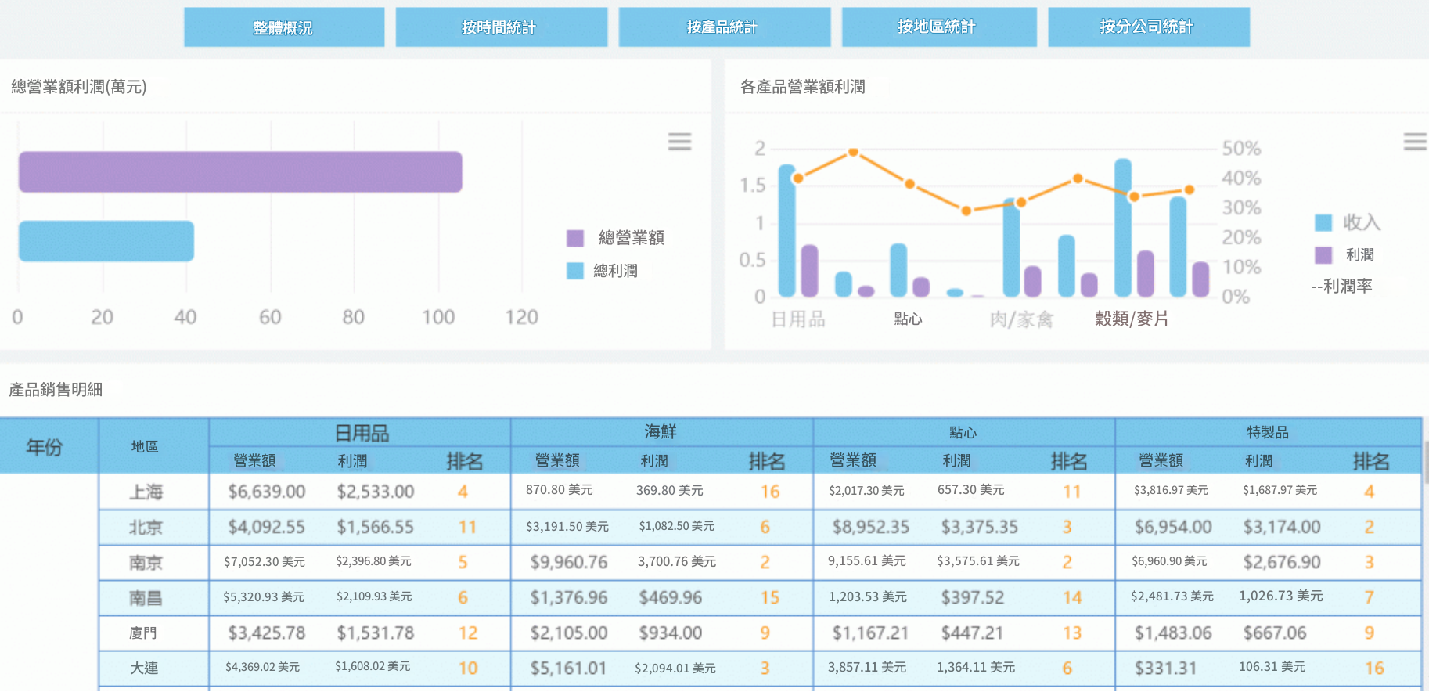Click the 日用品 group header in table
1429x692 pixels.
tap(361, 432)
